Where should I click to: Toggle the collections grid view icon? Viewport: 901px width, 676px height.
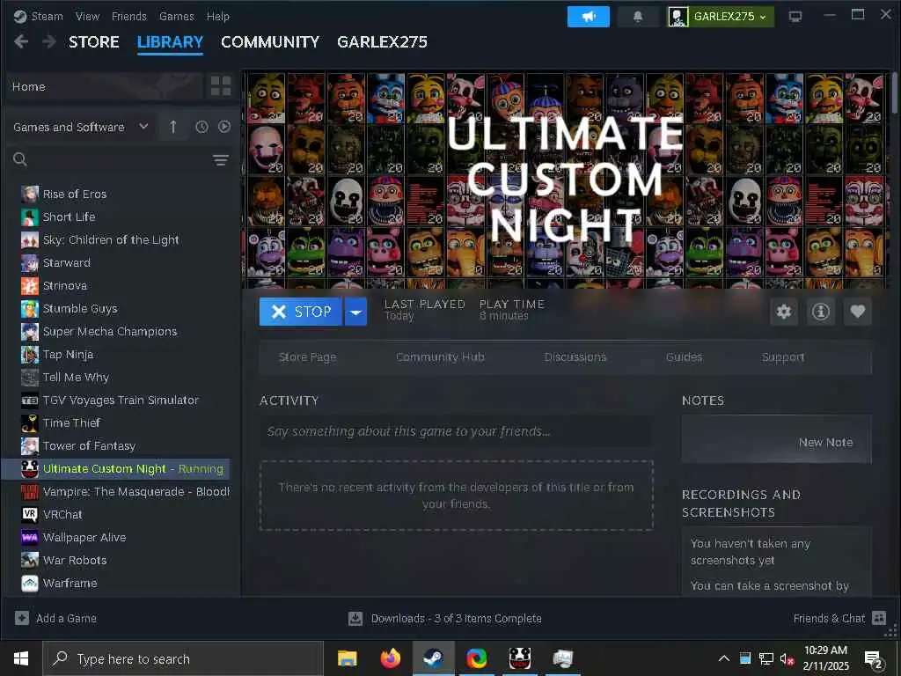[221, 86]
